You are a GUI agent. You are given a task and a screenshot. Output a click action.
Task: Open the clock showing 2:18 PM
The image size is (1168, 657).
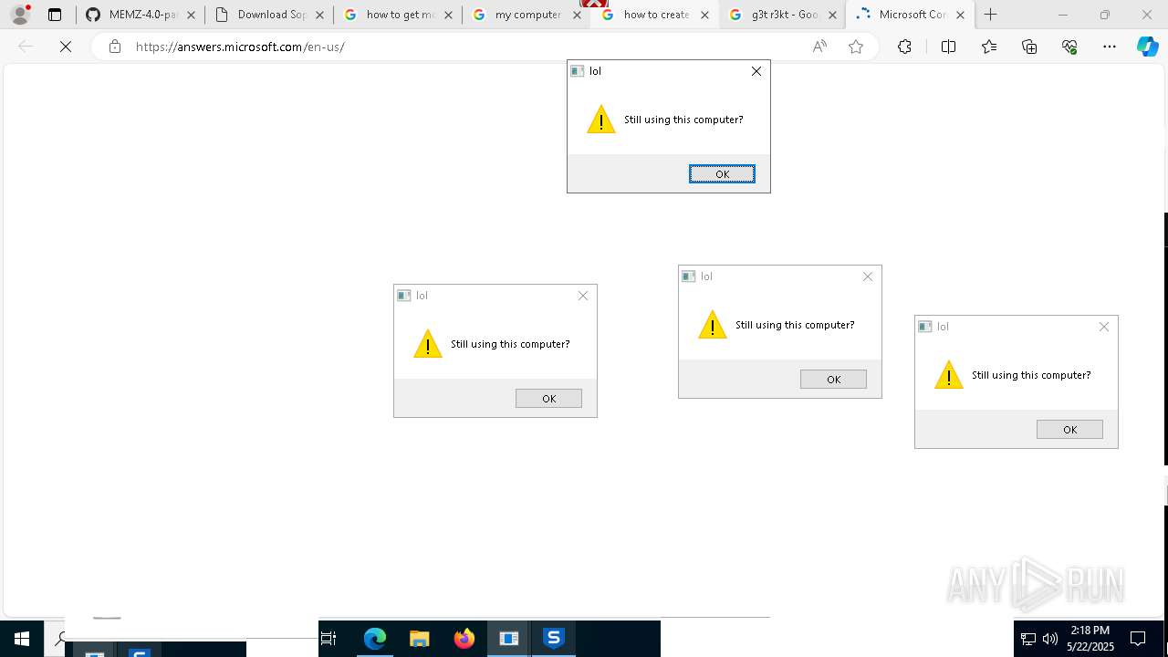(1090, 639)
